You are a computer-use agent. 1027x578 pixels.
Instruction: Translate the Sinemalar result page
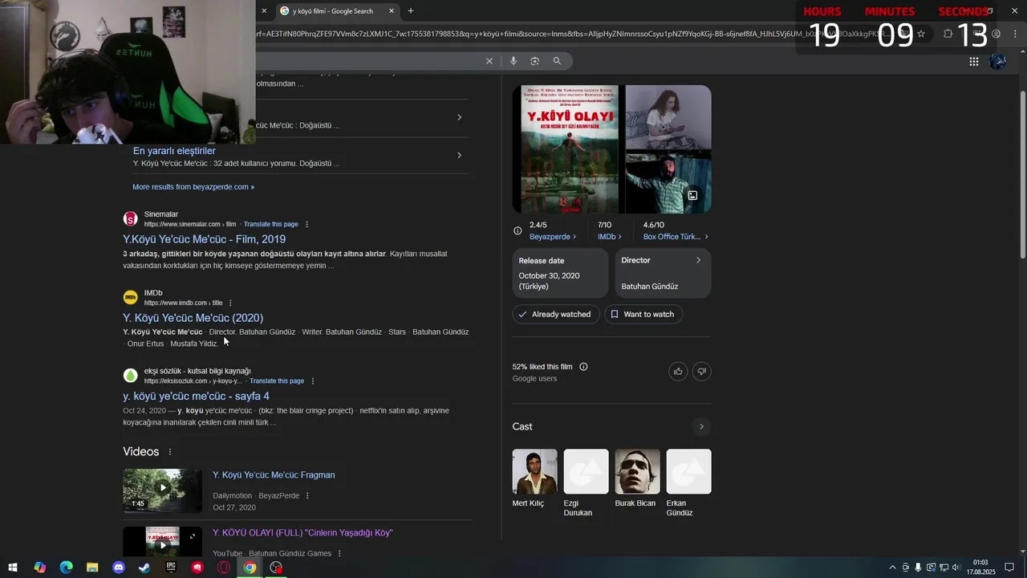click(x=270, y=224)
